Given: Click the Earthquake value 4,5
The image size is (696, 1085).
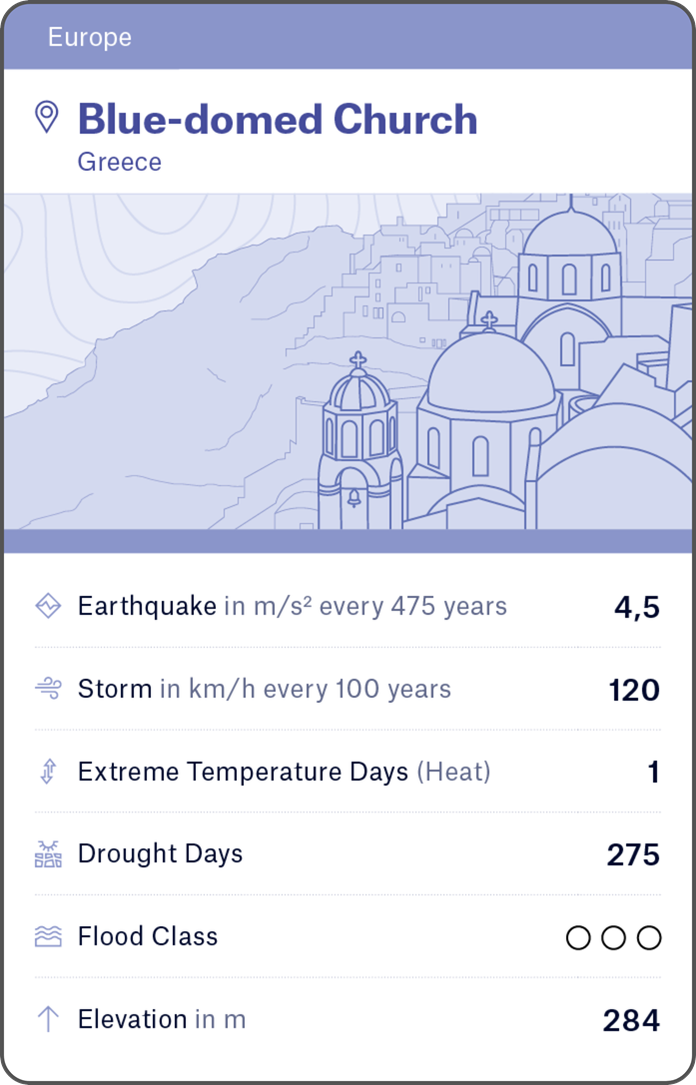Looking at the screenshot, I should (x=637, y=607).
